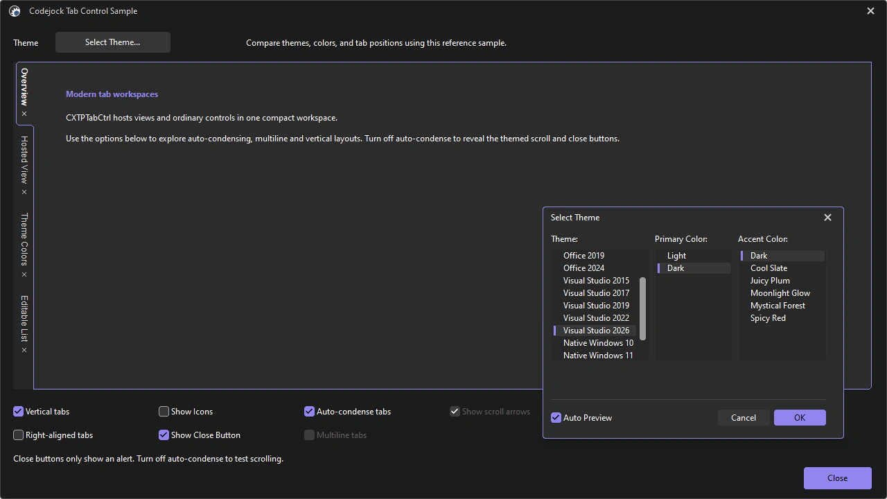
Task: Select Visual Studio 2017 theme
Action: [x=595, y=293]
